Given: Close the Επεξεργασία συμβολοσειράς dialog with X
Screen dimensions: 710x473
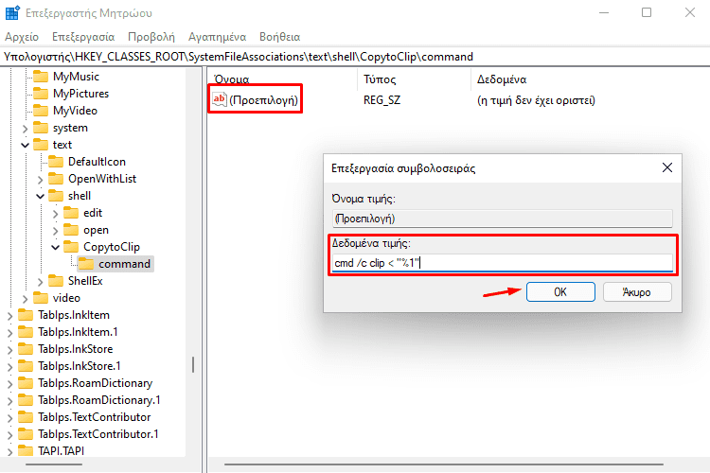Looking at the screenshot, I should 667,168.
